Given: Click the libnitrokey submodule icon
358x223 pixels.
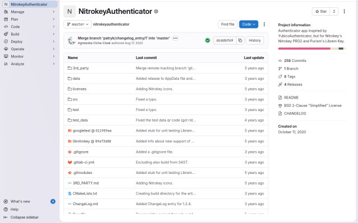Looking at the screenshot, I should [x=69, y=141].
